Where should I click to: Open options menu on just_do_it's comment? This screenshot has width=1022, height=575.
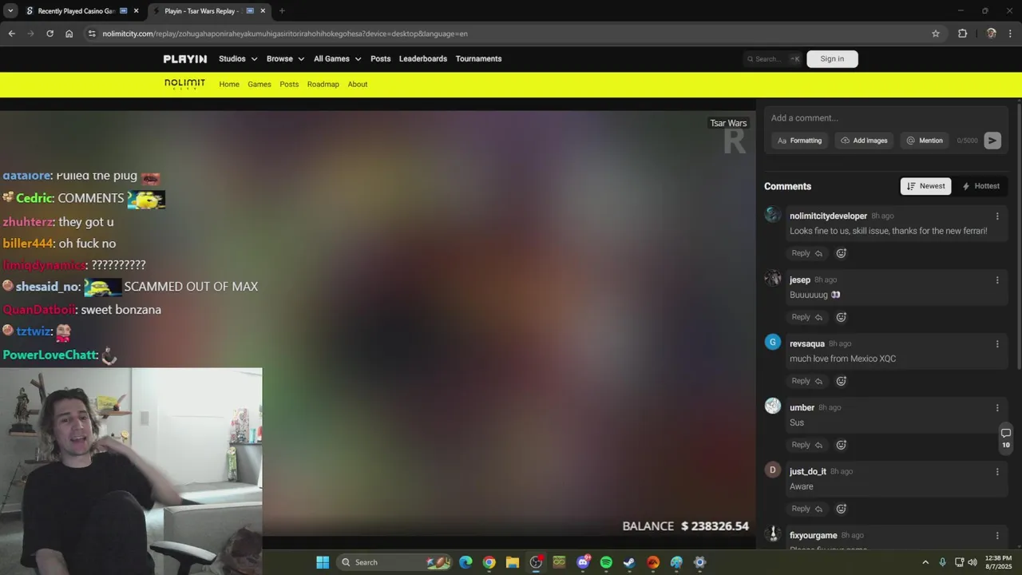997,472
